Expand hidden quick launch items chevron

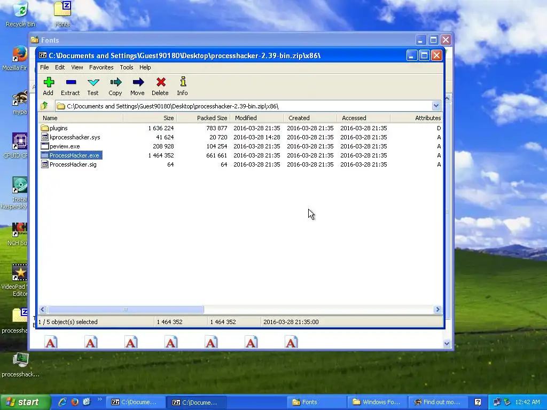click(100, 399)
